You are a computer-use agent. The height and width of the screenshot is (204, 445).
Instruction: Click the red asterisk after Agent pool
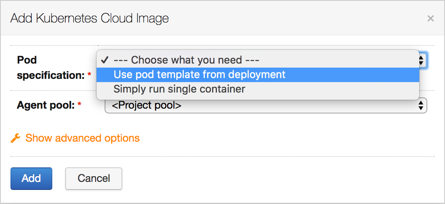tap(80, 105)
